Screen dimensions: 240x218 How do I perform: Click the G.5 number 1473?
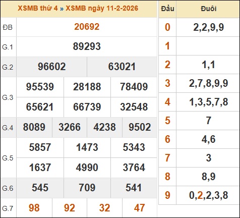tap(87, 147)
